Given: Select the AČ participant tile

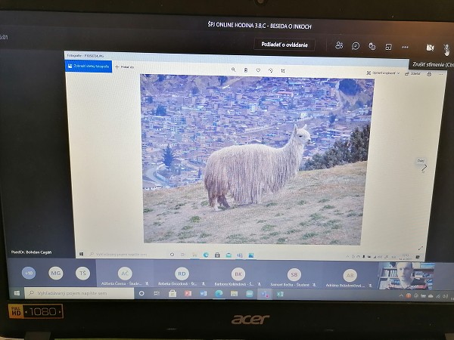Looking at the screenshot, I should (x=125, y=274).
